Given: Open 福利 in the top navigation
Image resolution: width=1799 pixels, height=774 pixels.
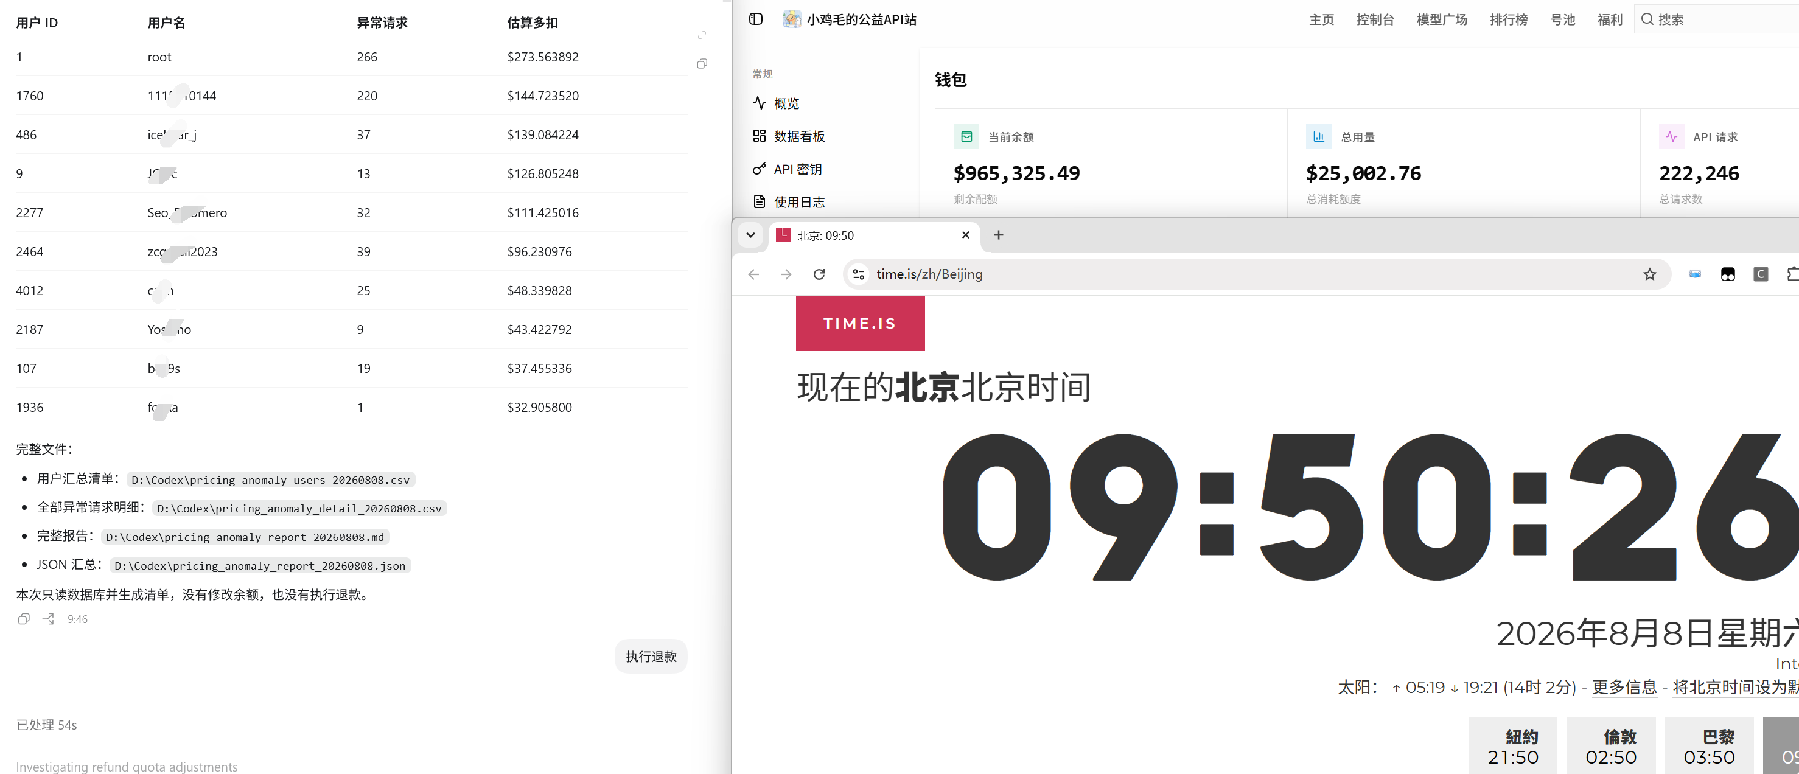Looking at the screenshot, I should click(x=1610, y=19).
